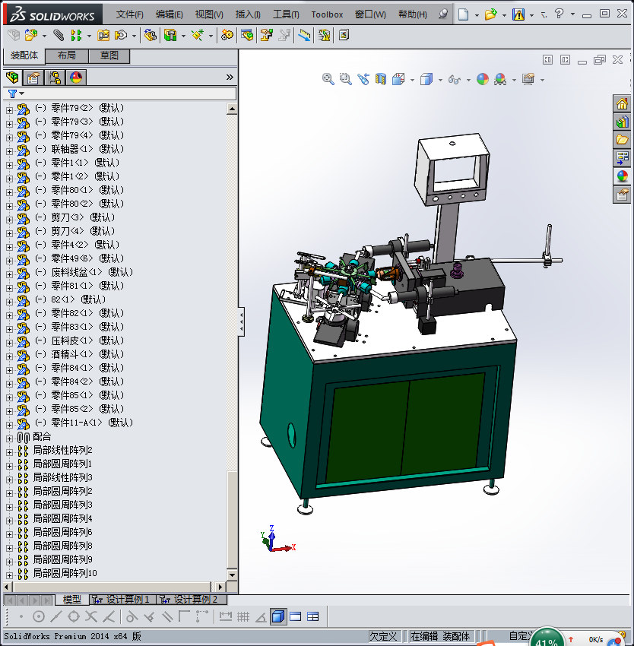Click the 布局 tab button
This screenshot has width=634, height=646.
pos(67,56)
